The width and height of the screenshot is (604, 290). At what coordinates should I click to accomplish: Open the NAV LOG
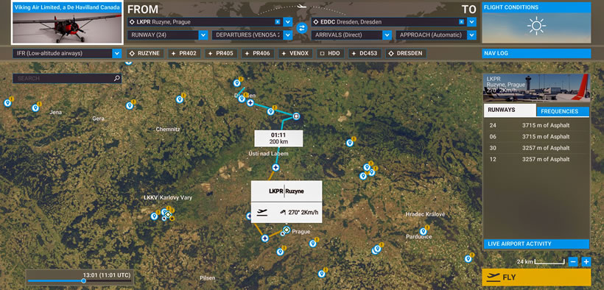pyautogui.click(x=536, y=54)
